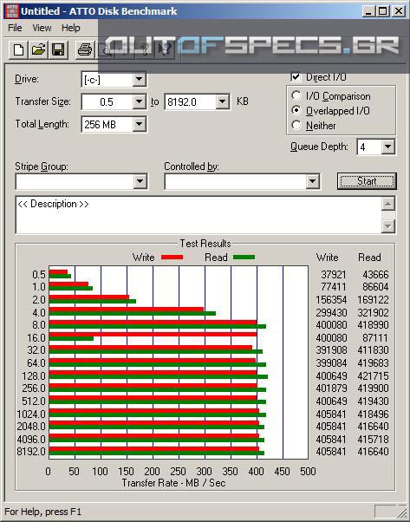Image resolution: width=410 pixels, height=522 pixels.
Task: Open the View menu
Action: 42,28
